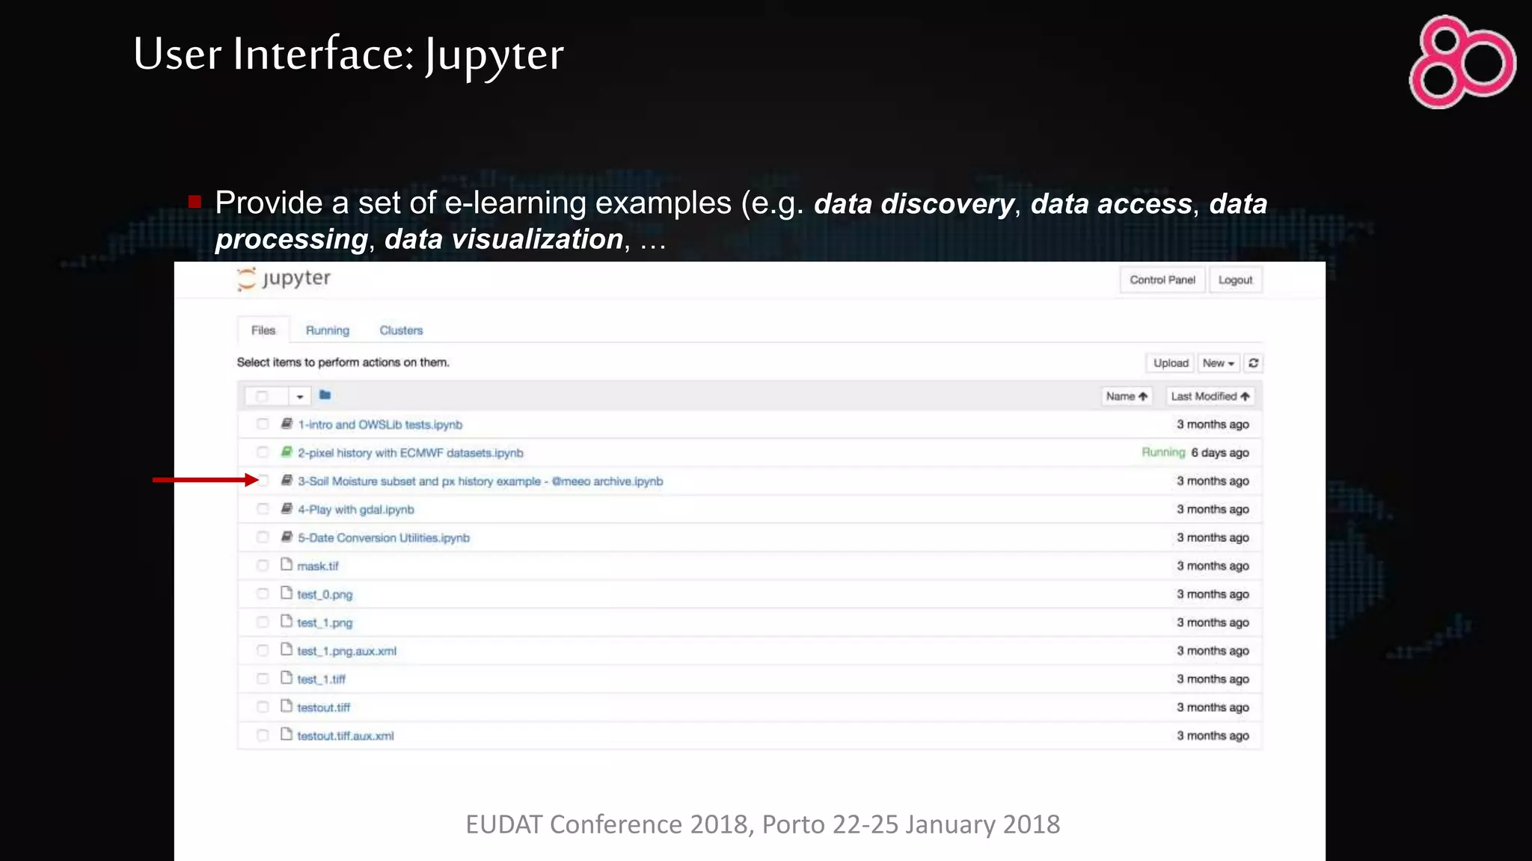The width and height of the screenshot is (1532, 861).
Task: Sort files by Name
Action: (x=1126, y=396)
